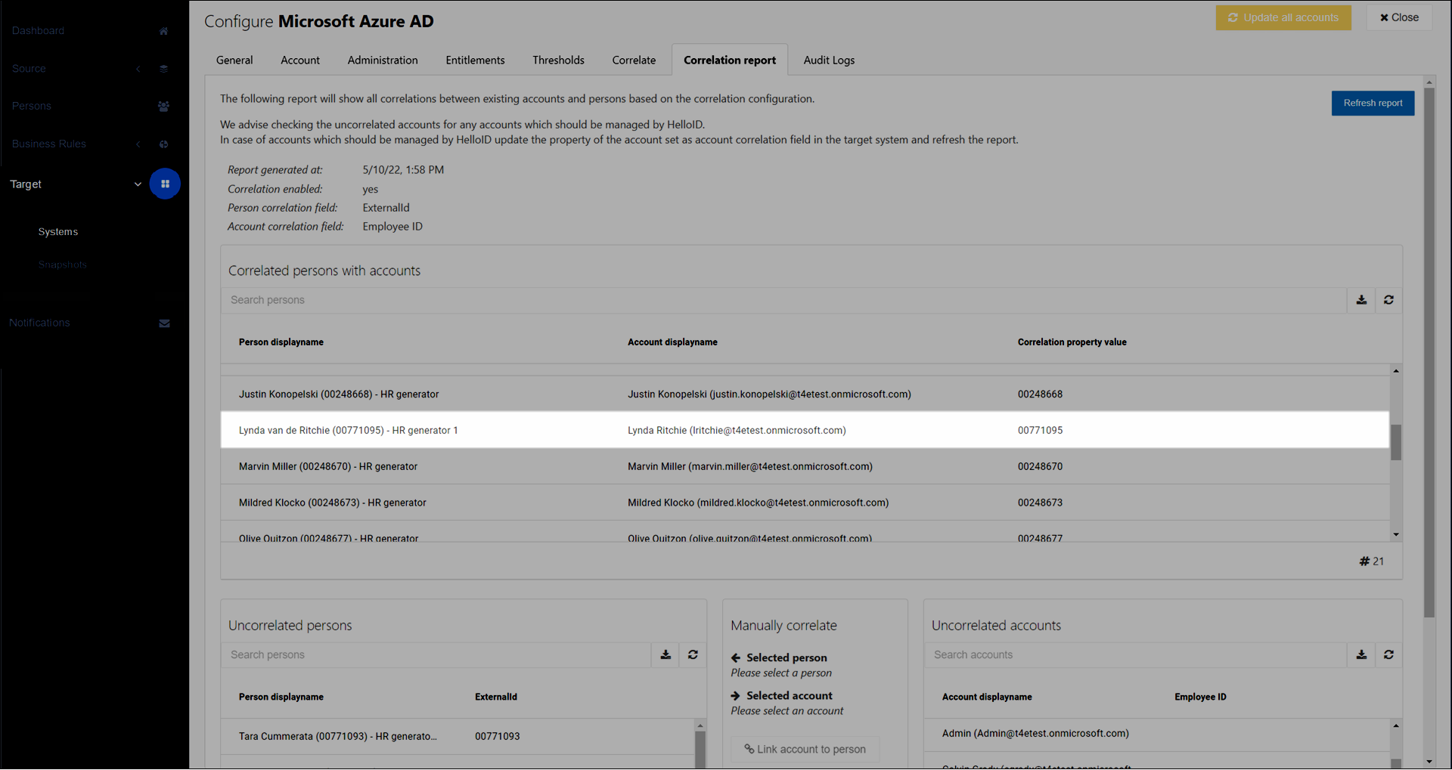
Task: Sort by ExternalId column
Action: tap(496, 697)
